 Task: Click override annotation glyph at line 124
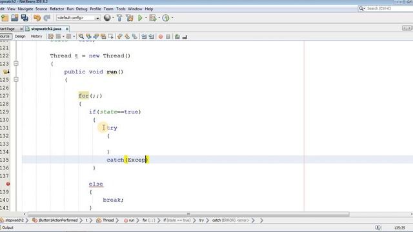click(6, 72)
